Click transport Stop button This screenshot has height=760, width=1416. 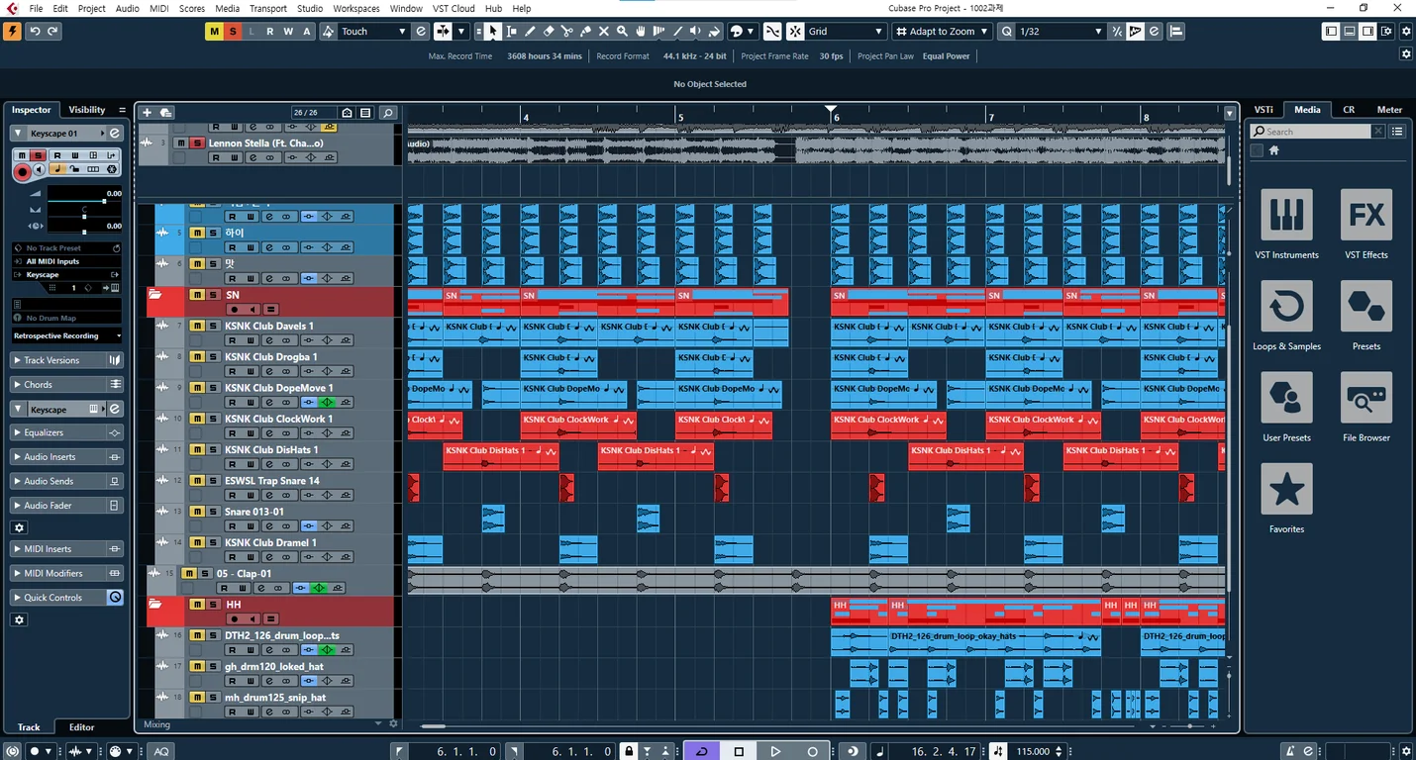tap(739, 751)
